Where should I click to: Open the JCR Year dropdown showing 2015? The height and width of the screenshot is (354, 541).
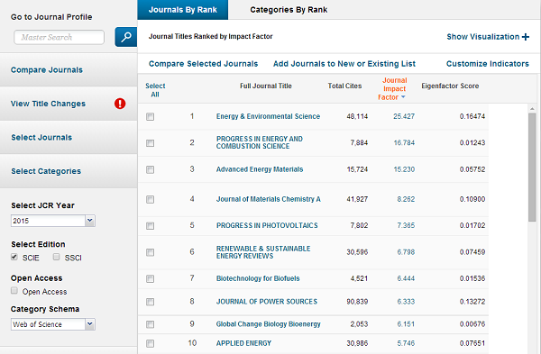tap(53, 221)
